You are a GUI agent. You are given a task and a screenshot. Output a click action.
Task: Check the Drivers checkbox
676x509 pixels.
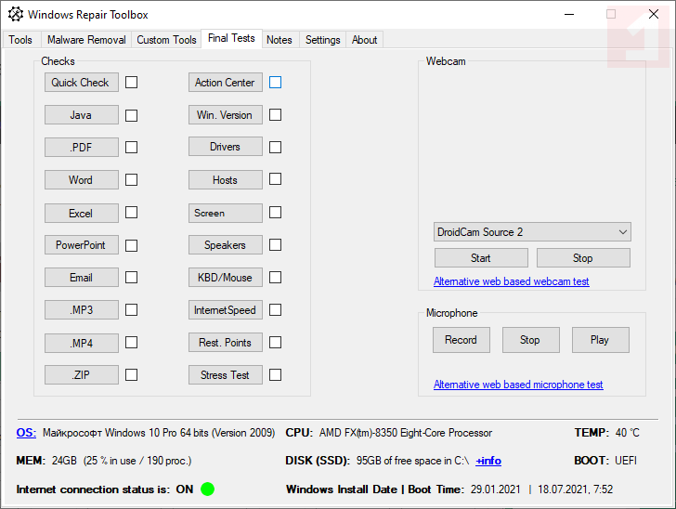tap(276, 147)
